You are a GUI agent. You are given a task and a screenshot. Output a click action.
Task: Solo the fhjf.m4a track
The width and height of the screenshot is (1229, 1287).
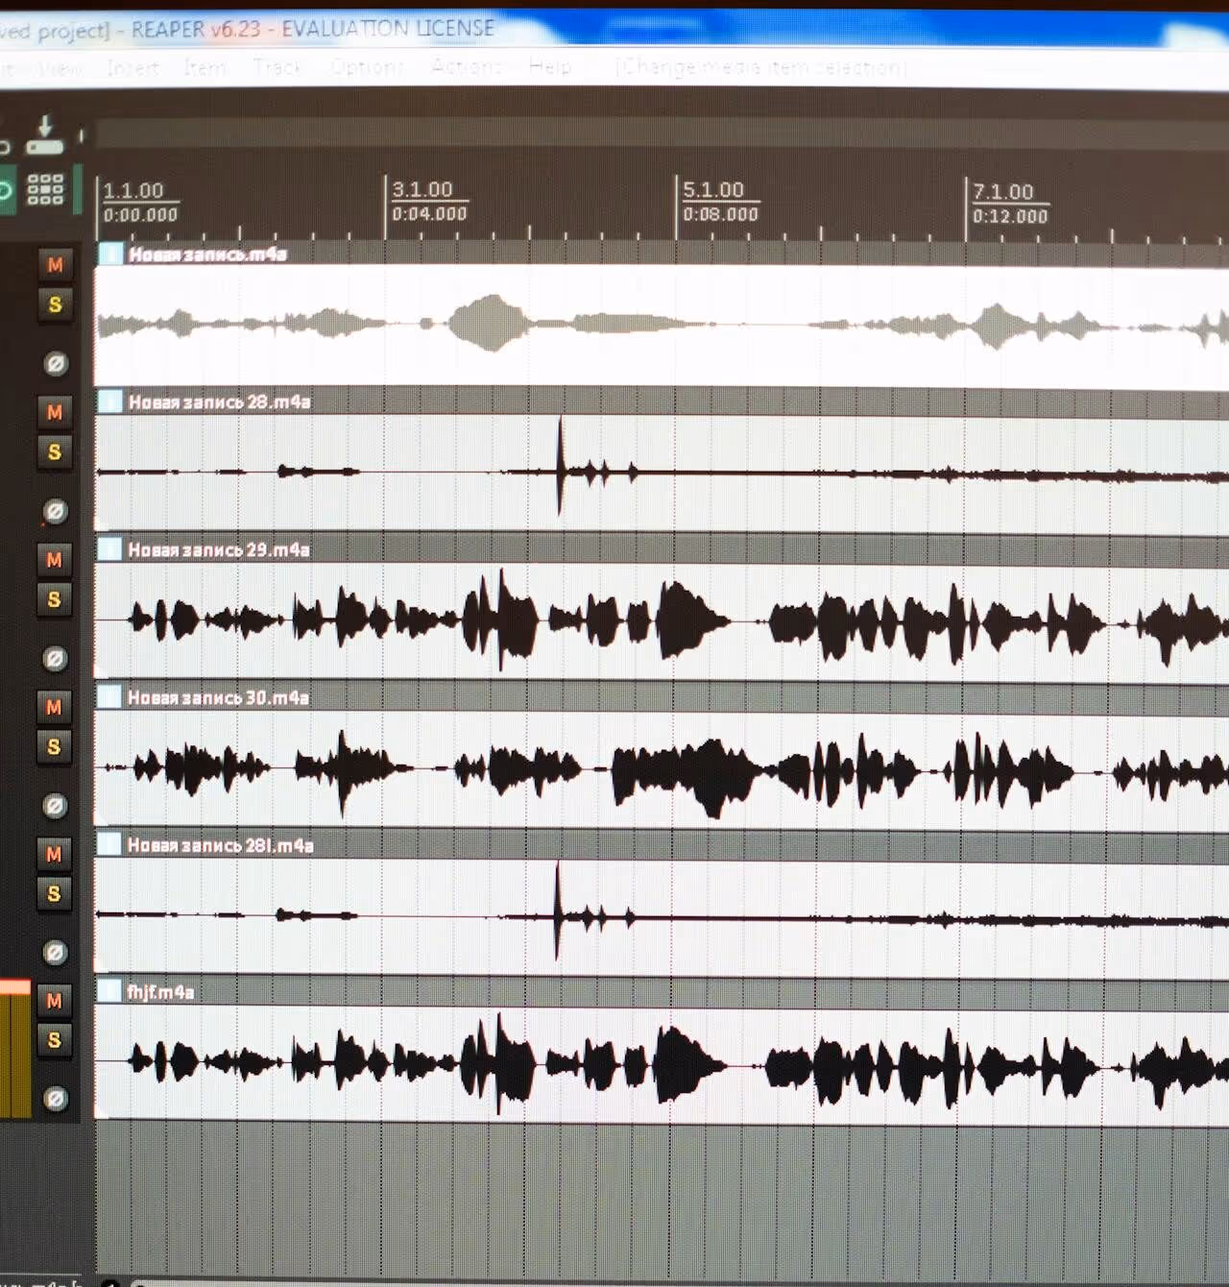(x=55, y=1040)
